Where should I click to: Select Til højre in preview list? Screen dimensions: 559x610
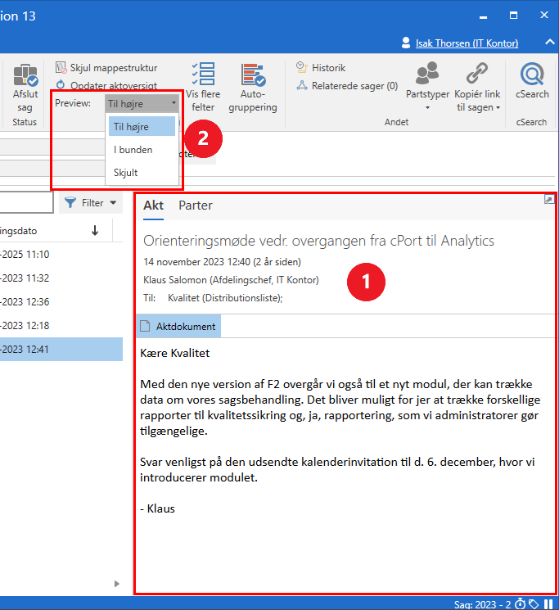click(x=142, y=127)
